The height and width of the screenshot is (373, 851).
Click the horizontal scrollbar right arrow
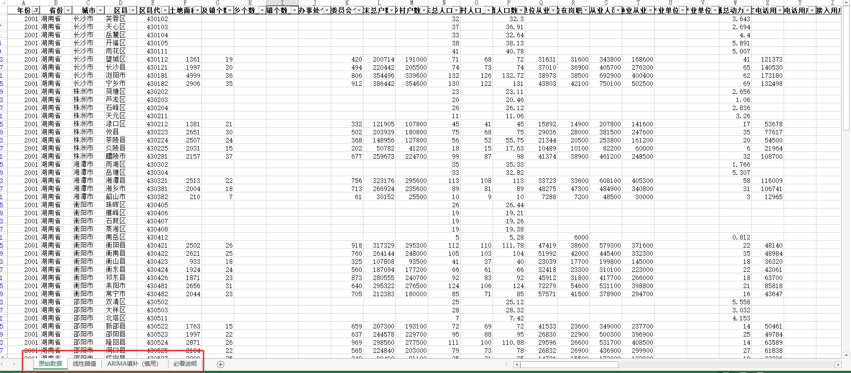point(838,364)
